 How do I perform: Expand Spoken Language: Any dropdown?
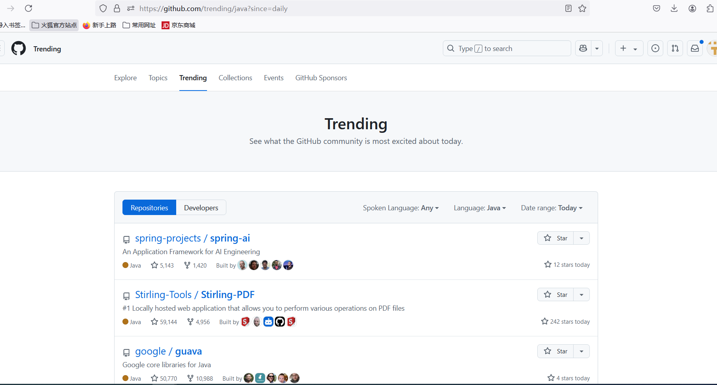pyautogui.click(x=401, y=208)
